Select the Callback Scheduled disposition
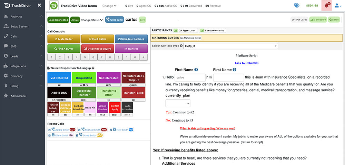Image resolution: width=345 pixels, height=165 pixels. coord(78,108)
